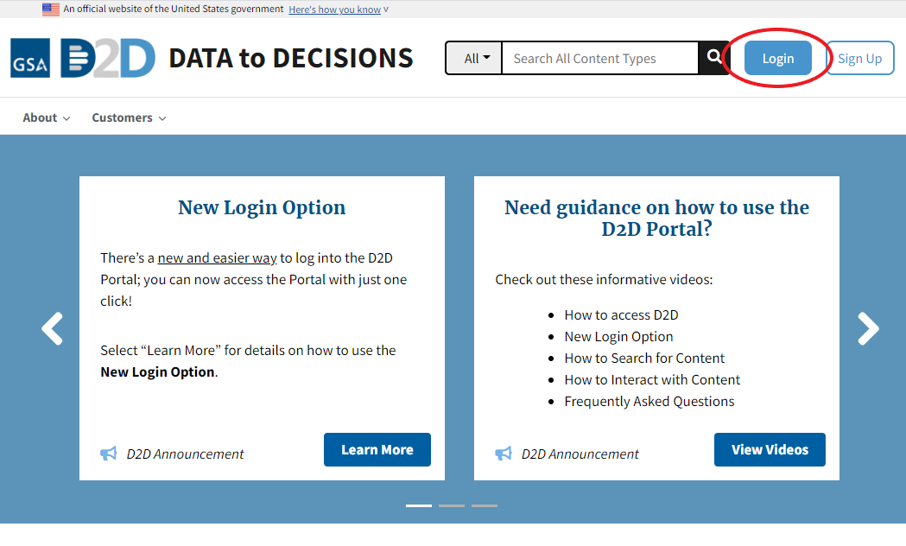Expand the Customers menu
The width and height of the screenshot is (906, 546).
(129, 117)
